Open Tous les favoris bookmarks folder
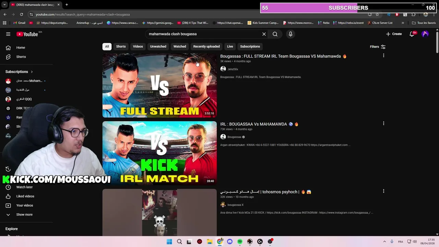Image resolution: width=439 pixels, height=247 pixels. pyautogui.click(x=424, y=23)
